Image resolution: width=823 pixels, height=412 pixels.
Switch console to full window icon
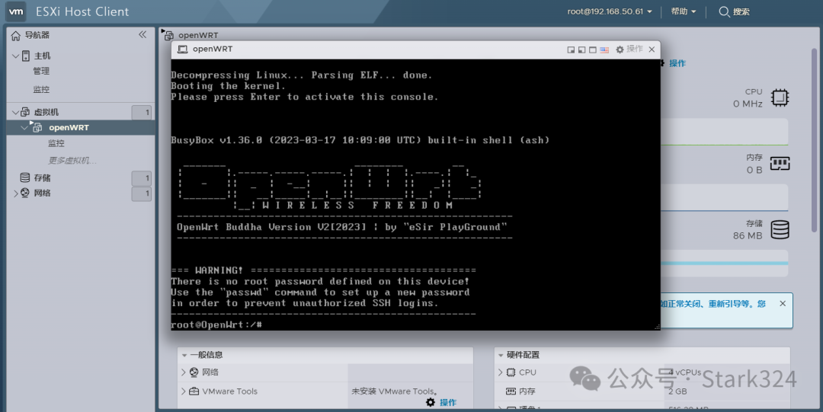593,50
